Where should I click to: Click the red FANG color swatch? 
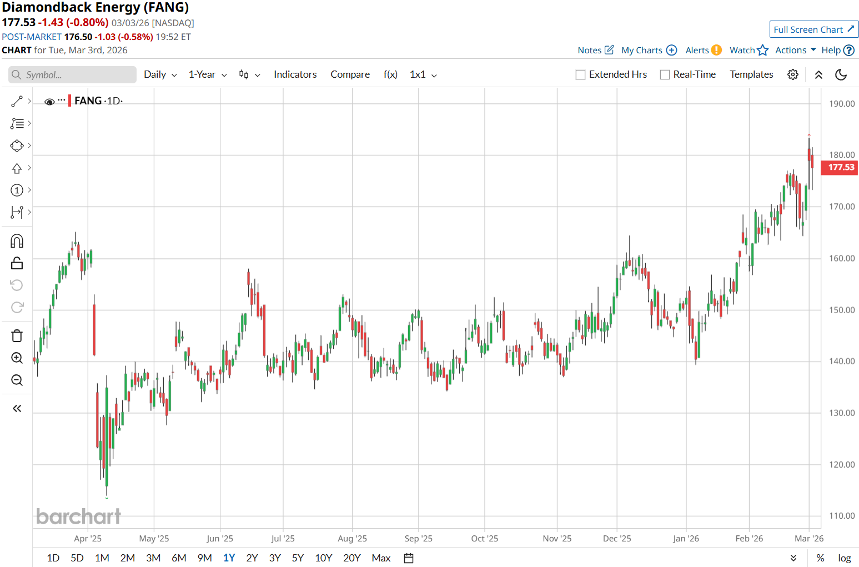click(x=69, y=101)
